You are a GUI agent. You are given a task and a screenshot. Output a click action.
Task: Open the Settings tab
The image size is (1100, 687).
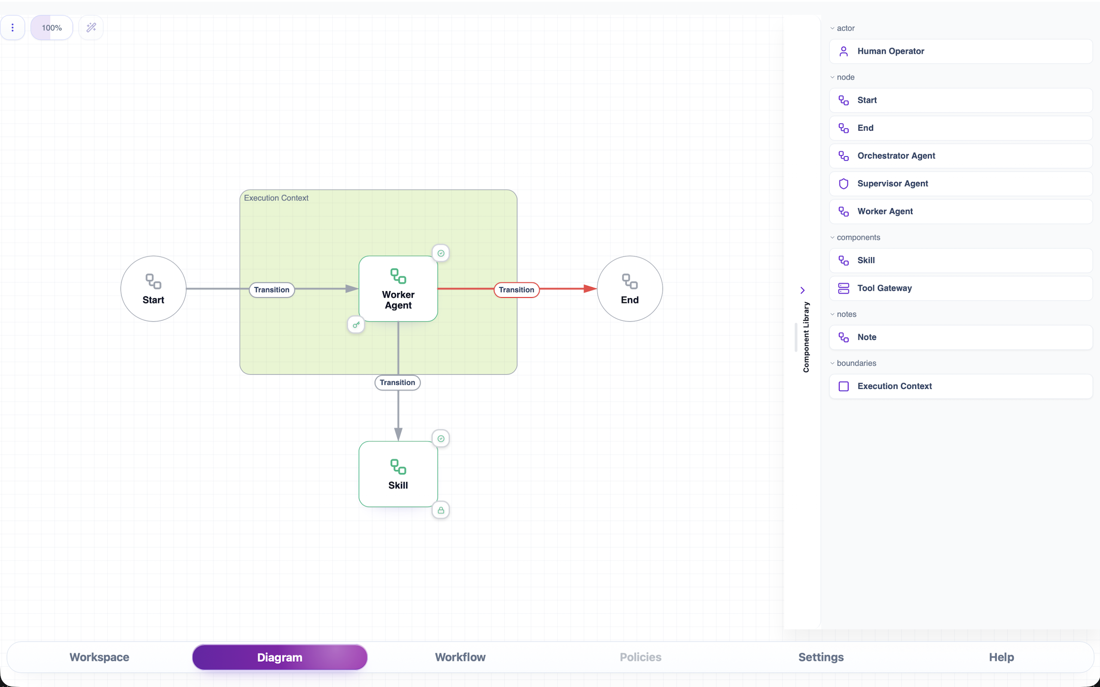[x=821, y=657]
